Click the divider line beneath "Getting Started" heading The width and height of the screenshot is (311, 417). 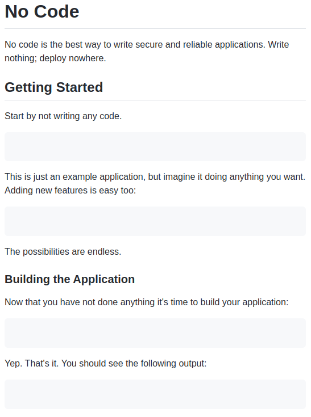[x=155, y=100]
